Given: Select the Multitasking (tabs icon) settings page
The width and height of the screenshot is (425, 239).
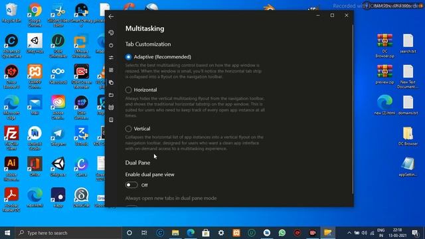Looking at the screenshot, I should [111, 82].
